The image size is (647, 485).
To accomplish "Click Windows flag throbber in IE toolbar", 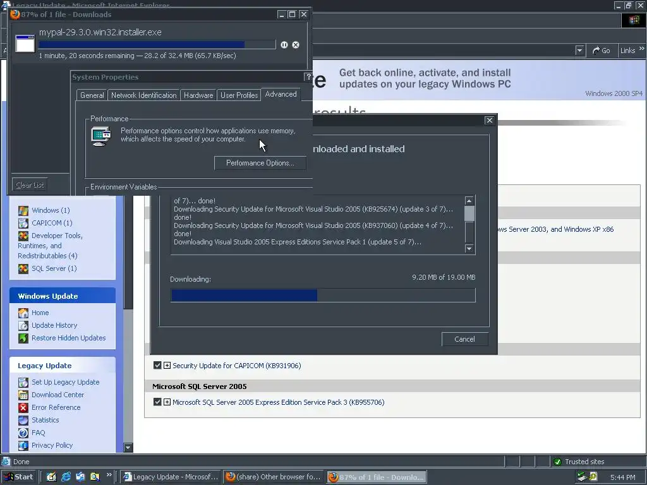I will pyautogui.click(x=634, y=20).
